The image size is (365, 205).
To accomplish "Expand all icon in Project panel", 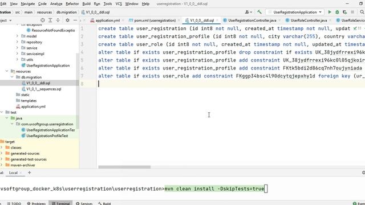I will point(50,20).
